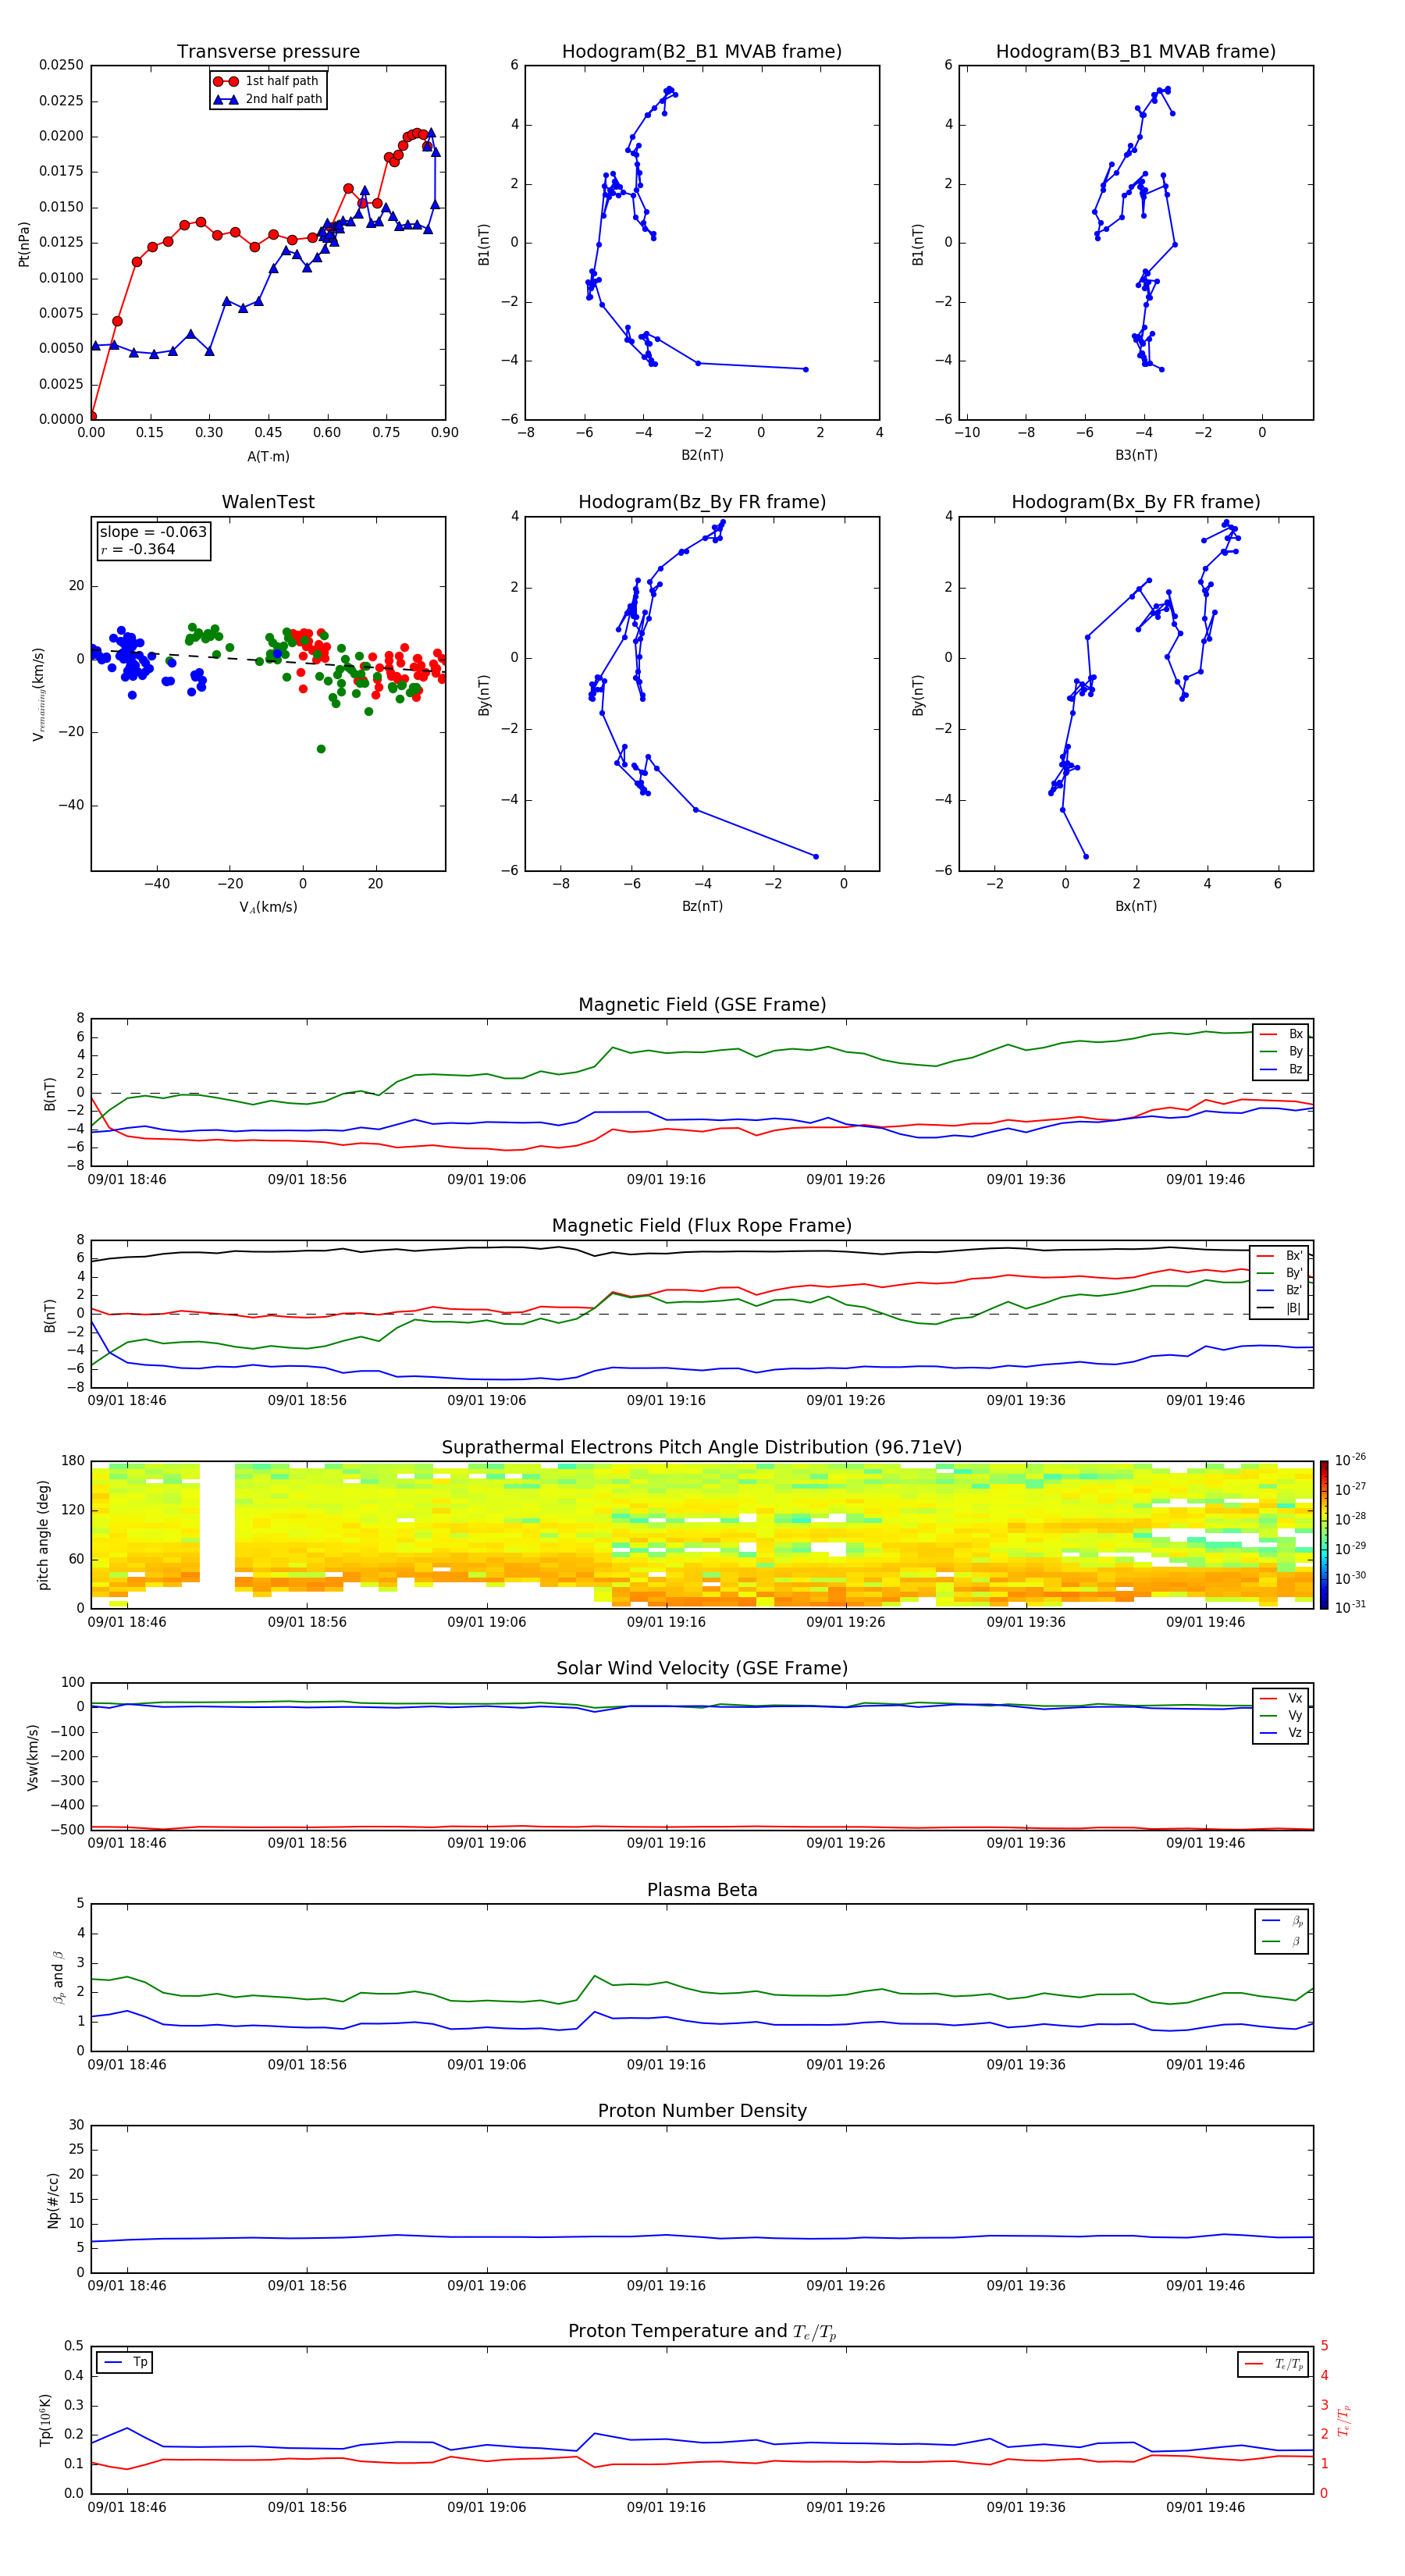Click "By'" legend entry in Flux Rope Frame
This screenshot has height=2576, width=1405.
(x=1280, y=1273)
